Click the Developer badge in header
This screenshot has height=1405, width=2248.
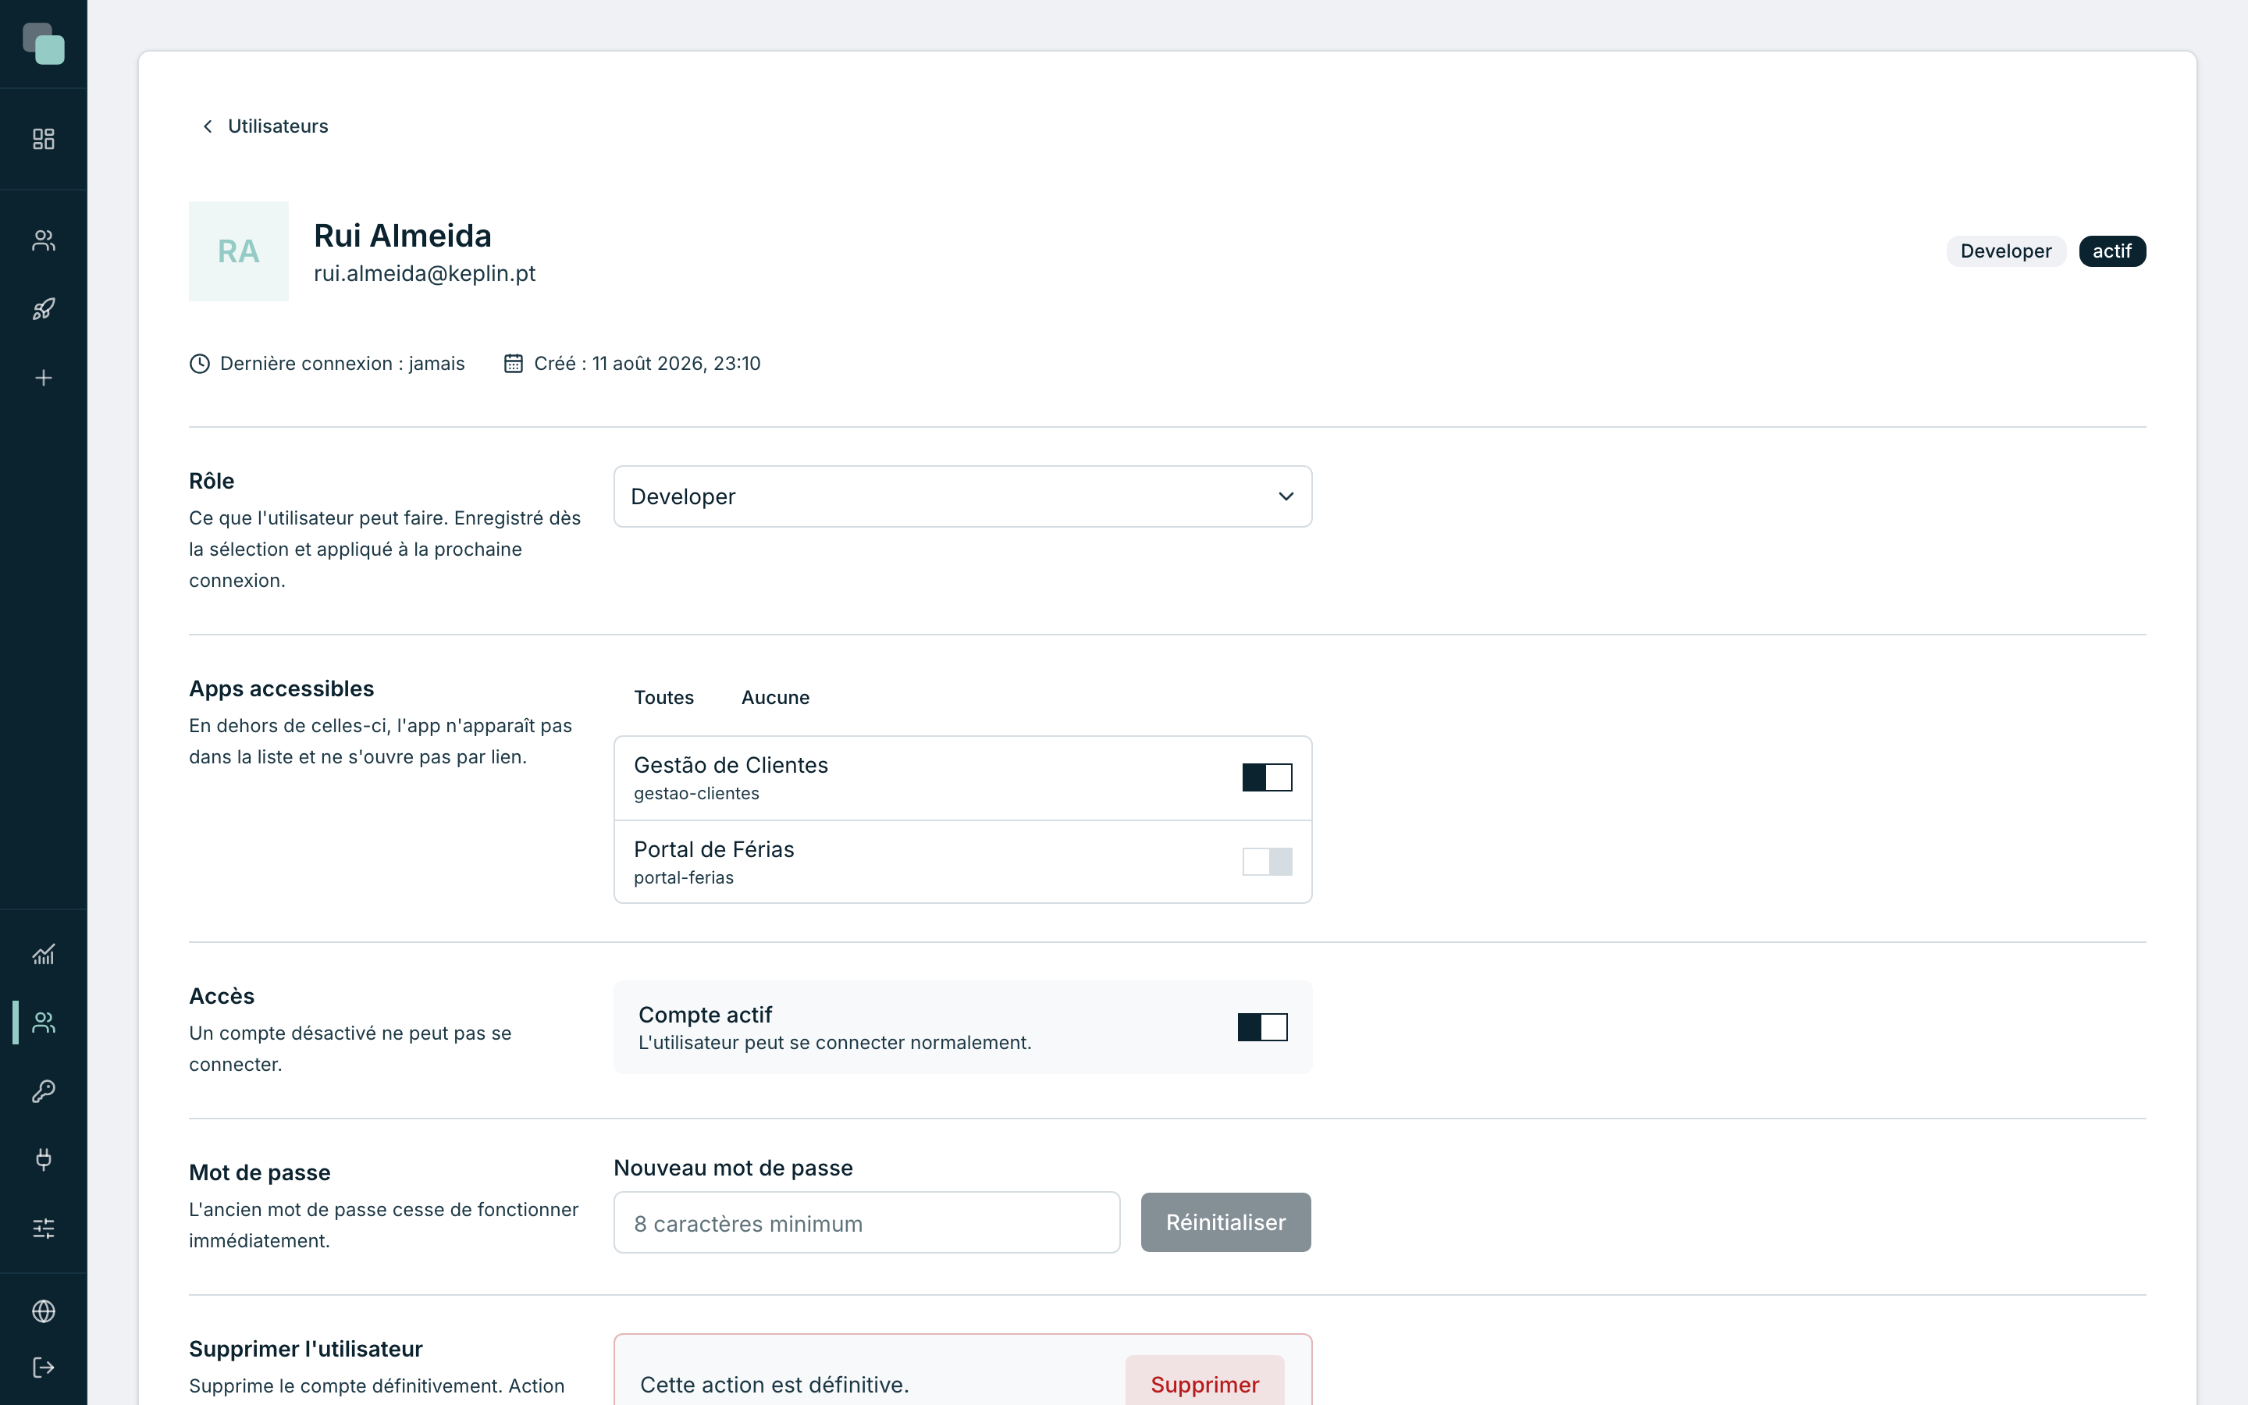tap(2007, 251)
